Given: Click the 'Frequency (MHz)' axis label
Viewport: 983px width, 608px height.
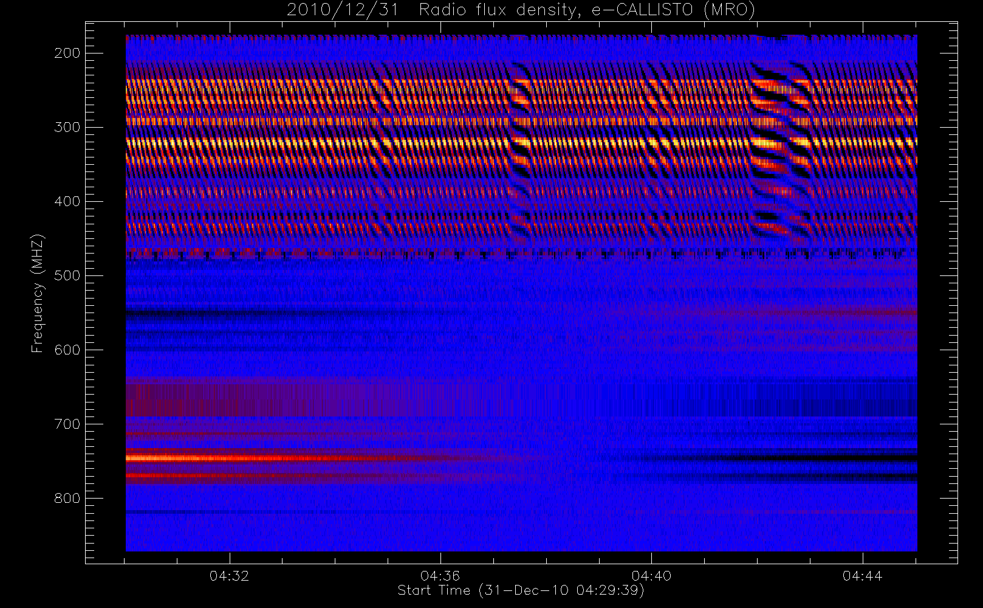Looking at the screenshot, I should click(38, 293).
